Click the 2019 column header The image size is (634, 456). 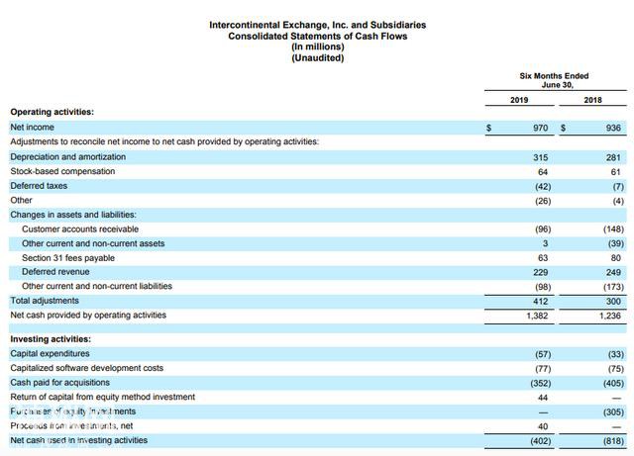[x=519, y=100]
